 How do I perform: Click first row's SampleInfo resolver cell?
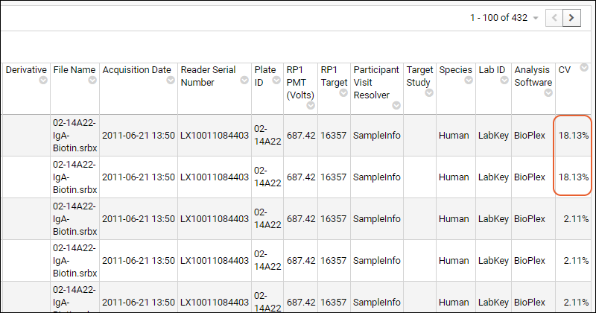pos(377,136)
